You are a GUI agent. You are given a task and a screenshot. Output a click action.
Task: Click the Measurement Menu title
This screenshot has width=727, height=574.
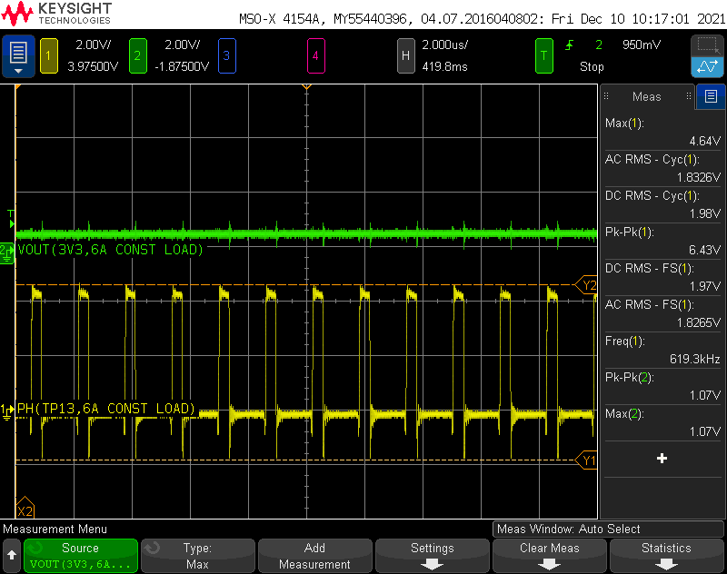pos(55,529)
